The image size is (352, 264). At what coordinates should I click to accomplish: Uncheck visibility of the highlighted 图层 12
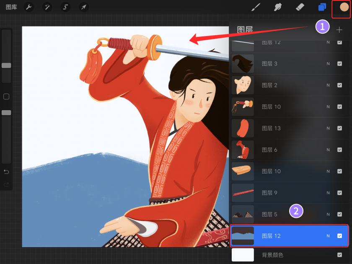pos(339,236)
